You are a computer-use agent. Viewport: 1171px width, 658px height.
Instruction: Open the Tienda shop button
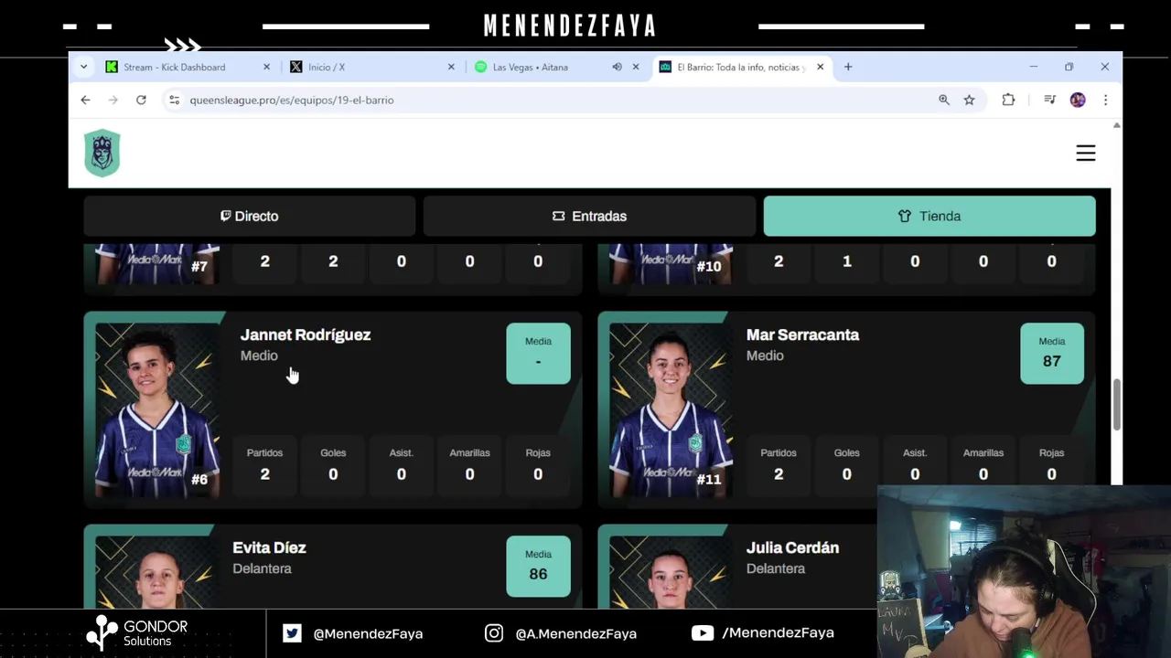point(929,217)
